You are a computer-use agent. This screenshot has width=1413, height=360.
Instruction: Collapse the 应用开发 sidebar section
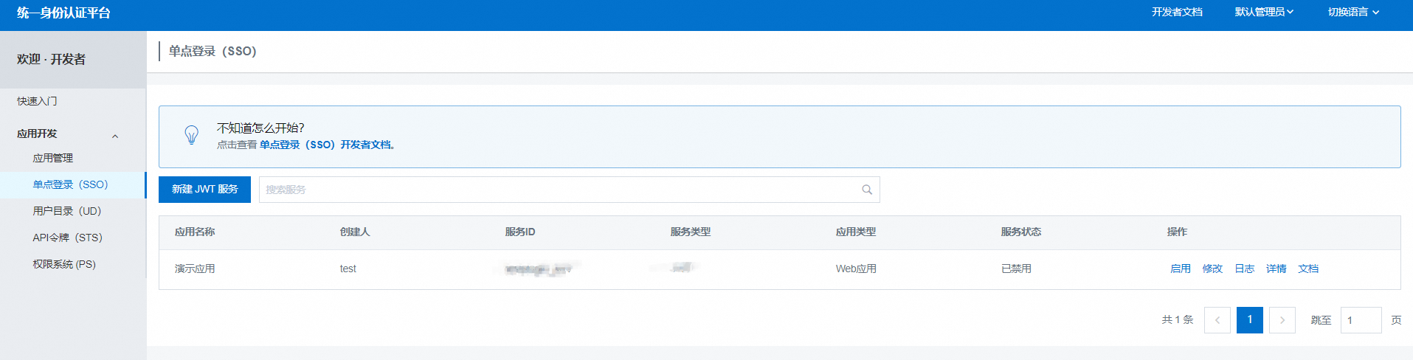(115, 136)
